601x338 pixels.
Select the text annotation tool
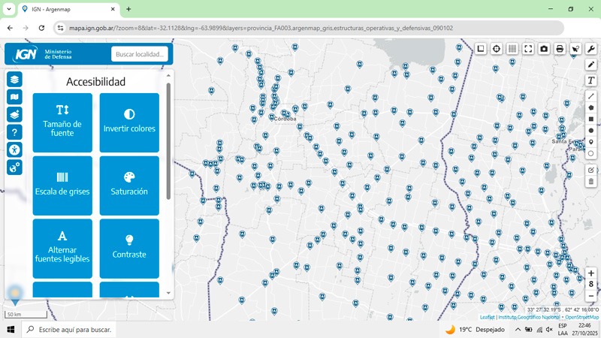[591, 80]
